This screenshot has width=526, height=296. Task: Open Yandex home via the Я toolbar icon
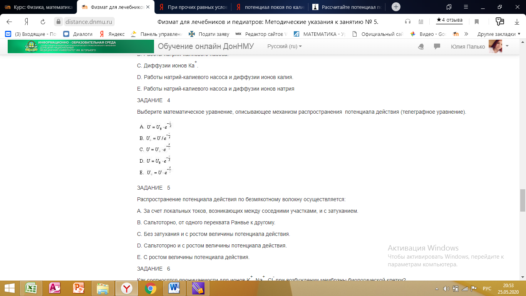(x=26, y=22)
